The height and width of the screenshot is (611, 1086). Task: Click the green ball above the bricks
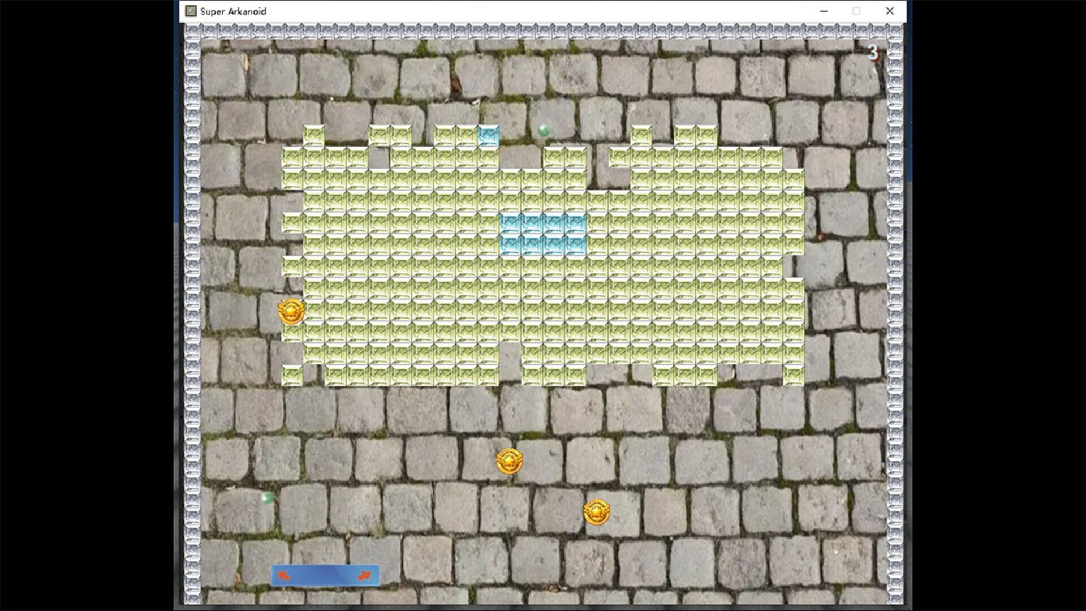pos(544,131)
